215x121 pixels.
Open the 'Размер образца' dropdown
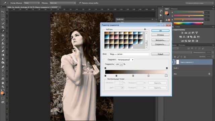[x=32, y=3]
